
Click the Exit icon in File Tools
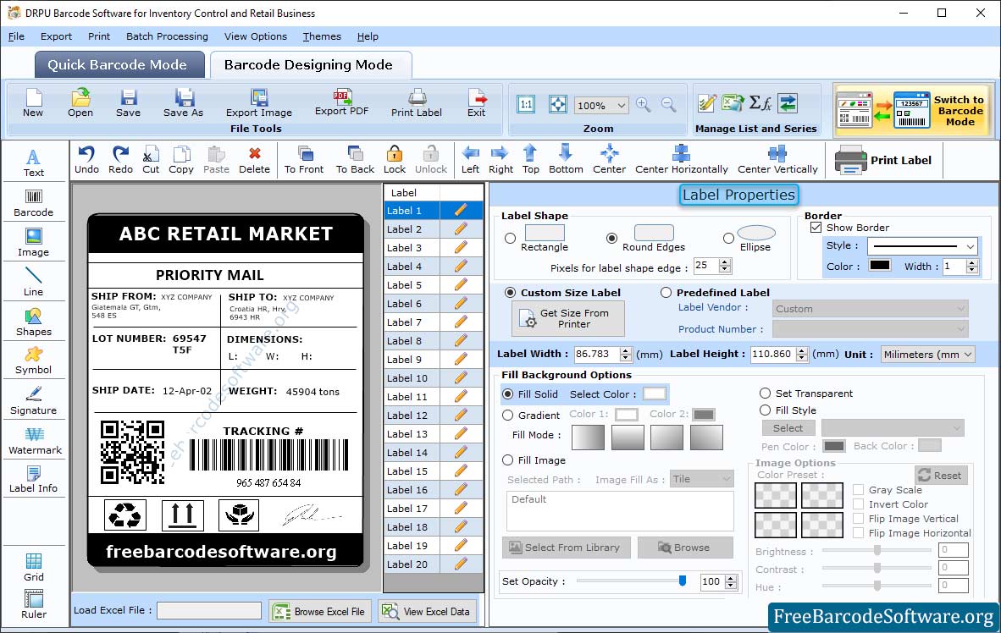tap(476, 102)
